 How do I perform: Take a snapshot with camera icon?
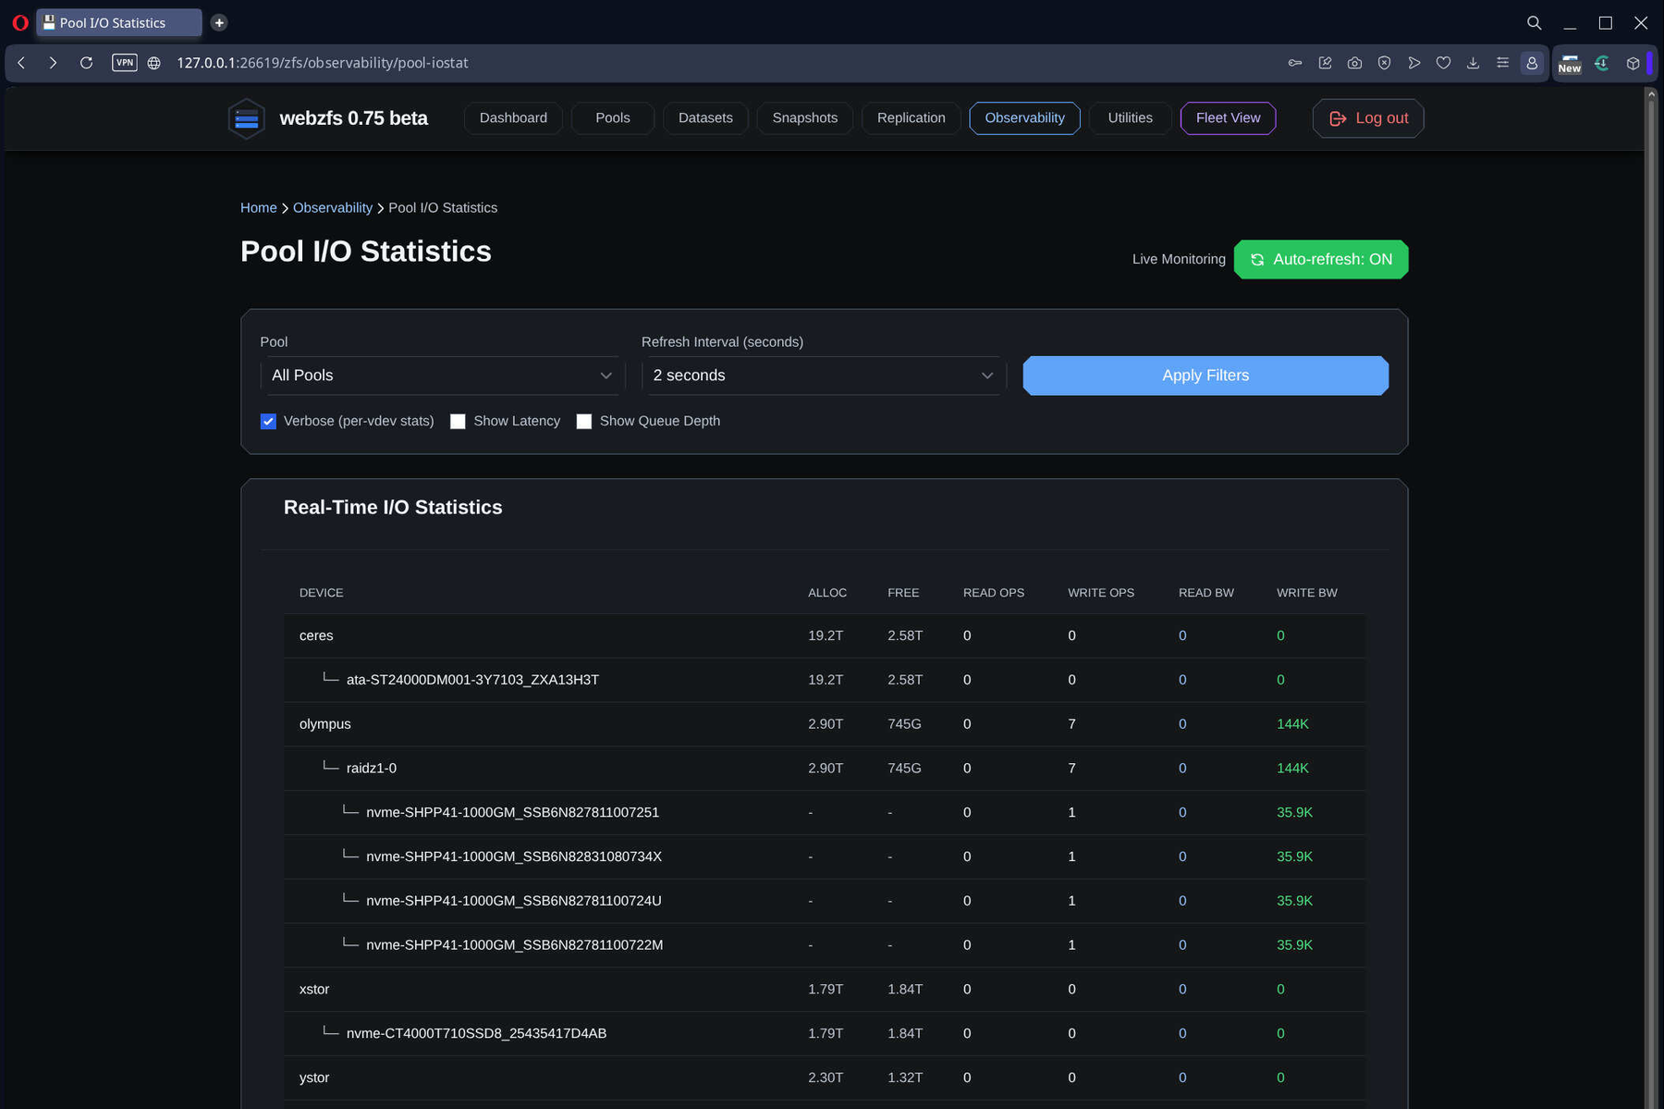pos(1354,63)
